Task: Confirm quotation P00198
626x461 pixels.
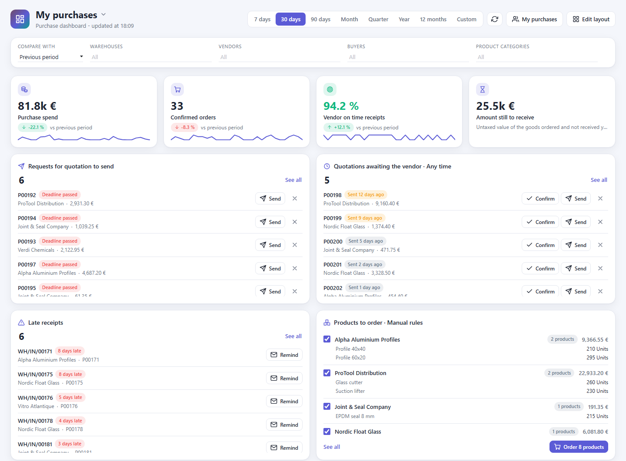Action: coord(540,198)
